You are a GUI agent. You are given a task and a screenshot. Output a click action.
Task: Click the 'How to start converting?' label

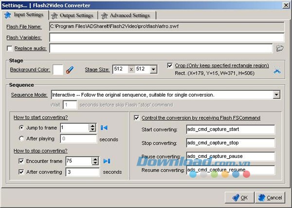point(40,117)
